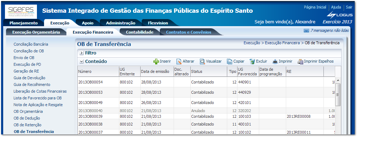Click the SIGEFES logo
This screenshot has width=365, height=145.
(21, 11)
